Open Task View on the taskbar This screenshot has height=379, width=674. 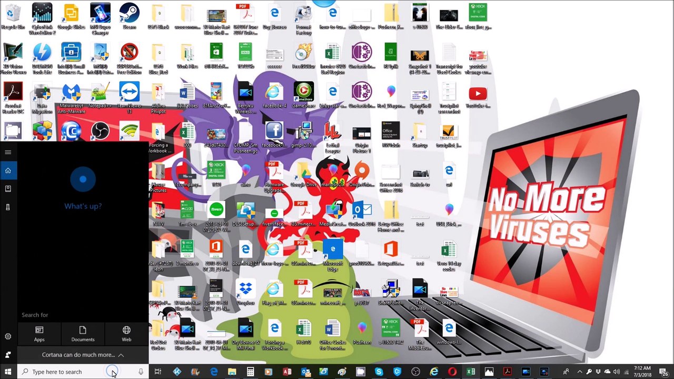coord(157,372)
